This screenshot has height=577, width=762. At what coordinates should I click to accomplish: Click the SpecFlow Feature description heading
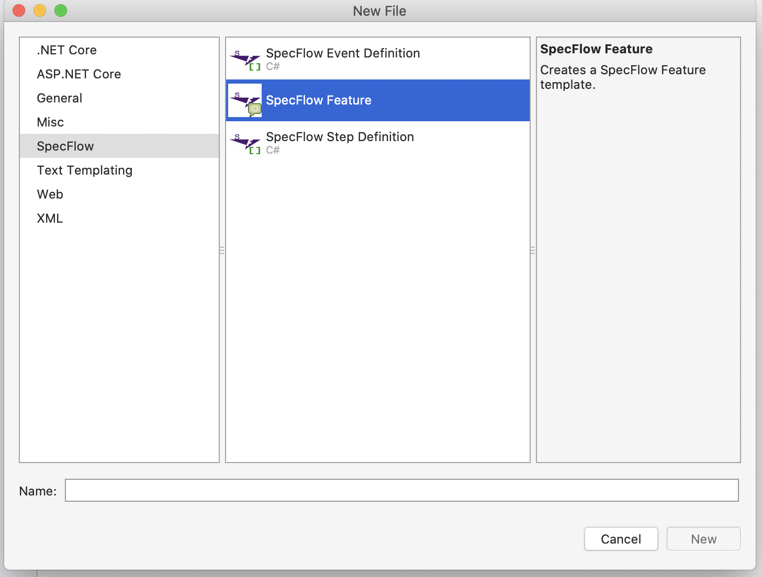click(x=596, y=49)
